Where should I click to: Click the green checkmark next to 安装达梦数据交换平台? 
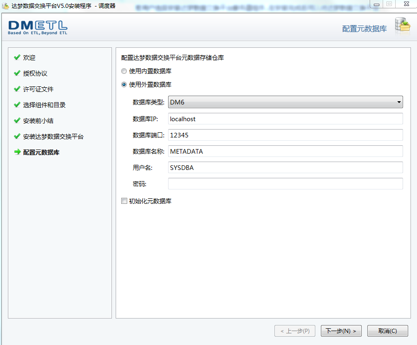(17, 137)
